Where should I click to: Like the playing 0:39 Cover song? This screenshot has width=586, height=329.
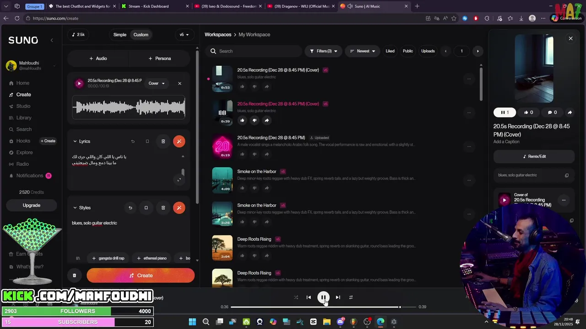242,120
